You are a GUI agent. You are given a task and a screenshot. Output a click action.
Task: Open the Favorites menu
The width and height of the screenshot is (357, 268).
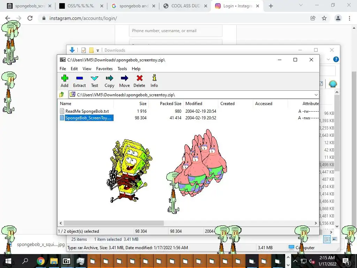point(104,69)
